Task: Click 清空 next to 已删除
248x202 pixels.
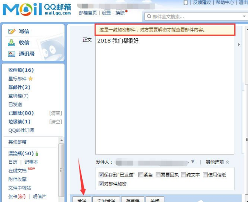Action: 56,113
